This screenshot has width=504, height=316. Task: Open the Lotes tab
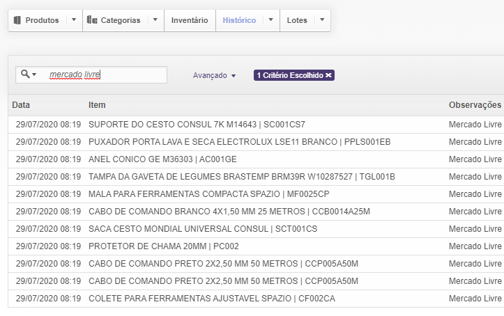coord(297,20)
